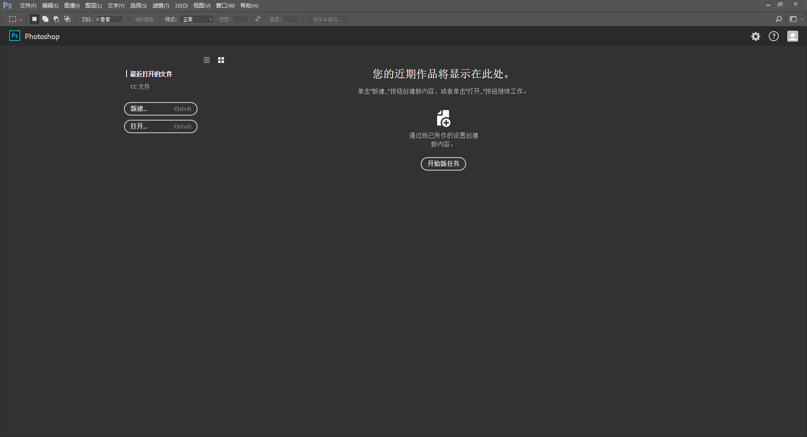This screenshot has height=437, width=807.
Task: Open settings via the gear icon
Action: pyautogui.click(x=756, y=37)
